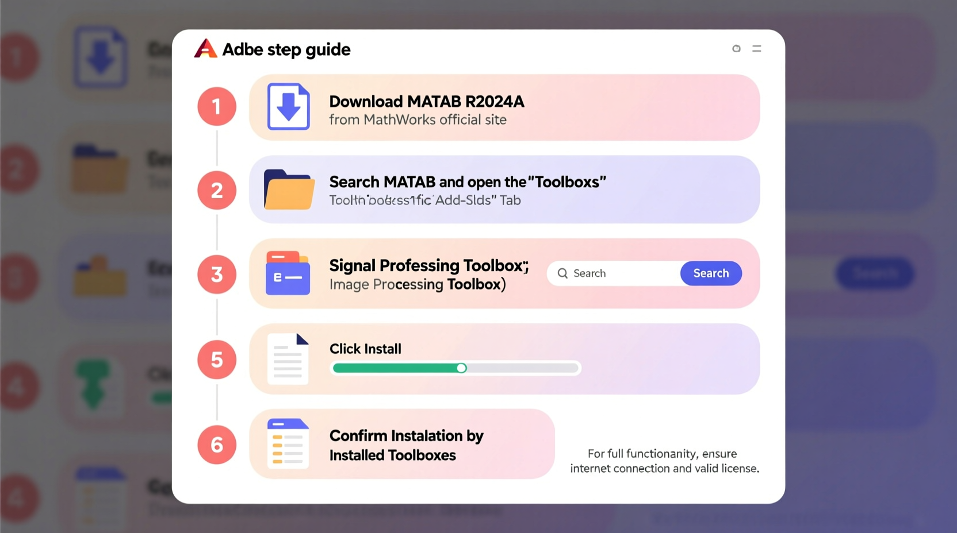Click the blue download file icon
Image resolution: width=957 pixels, height=533 pixels.
click(x=288, y=107)
